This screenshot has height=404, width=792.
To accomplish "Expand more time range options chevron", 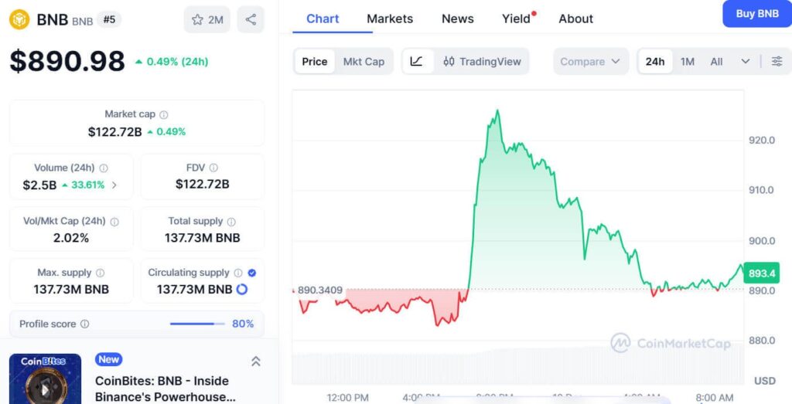I will [x=745, y=61].
